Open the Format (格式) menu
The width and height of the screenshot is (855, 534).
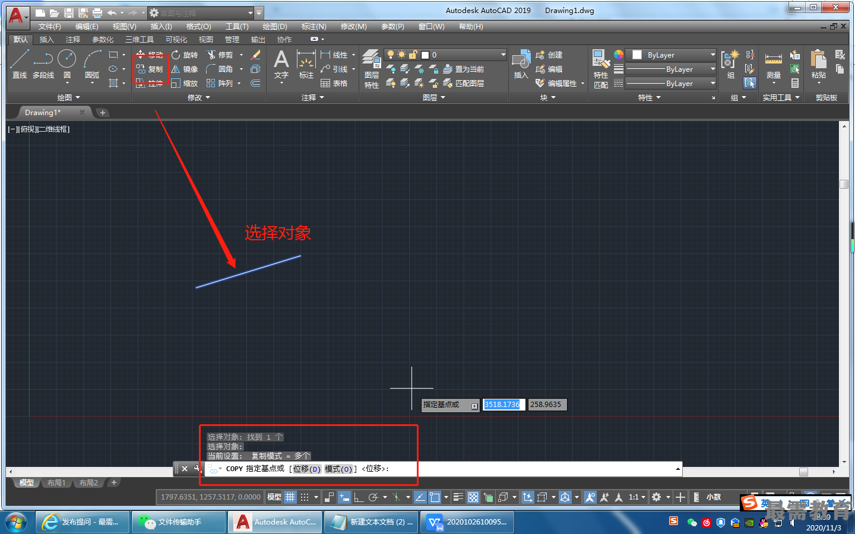(x=198, y=27)
